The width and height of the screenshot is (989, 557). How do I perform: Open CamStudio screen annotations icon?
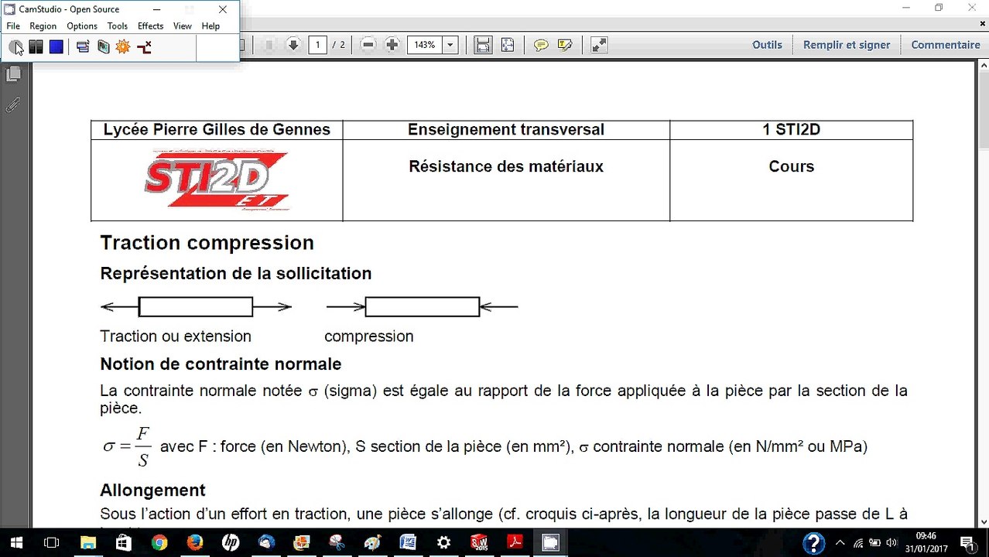(103, 47)
